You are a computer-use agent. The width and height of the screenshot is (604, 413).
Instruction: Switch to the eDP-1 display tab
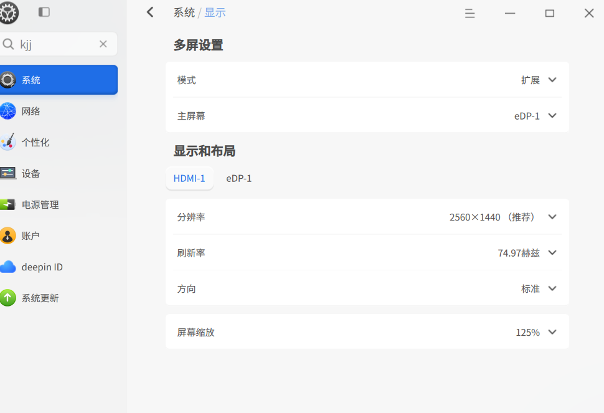239,178
